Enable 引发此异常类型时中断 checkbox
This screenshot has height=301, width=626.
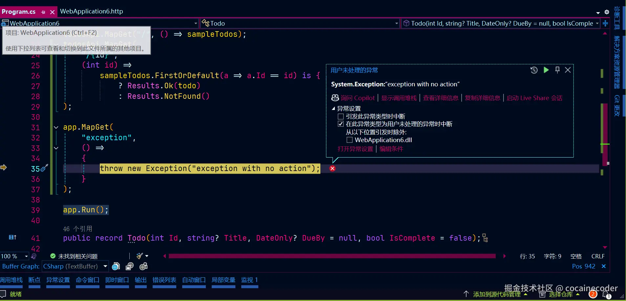(x=341, y=117)
